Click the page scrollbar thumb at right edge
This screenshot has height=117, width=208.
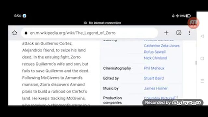(x=196, y=63)
